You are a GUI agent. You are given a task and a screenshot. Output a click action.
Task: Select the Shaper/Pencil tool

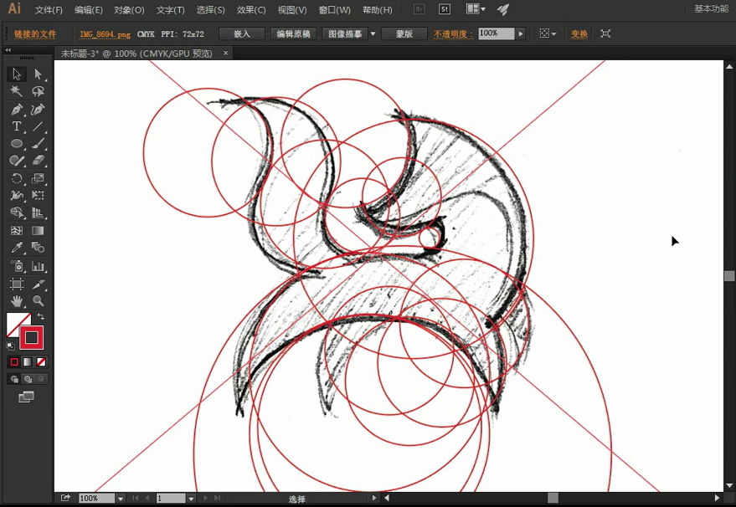(x=17, y=161)
